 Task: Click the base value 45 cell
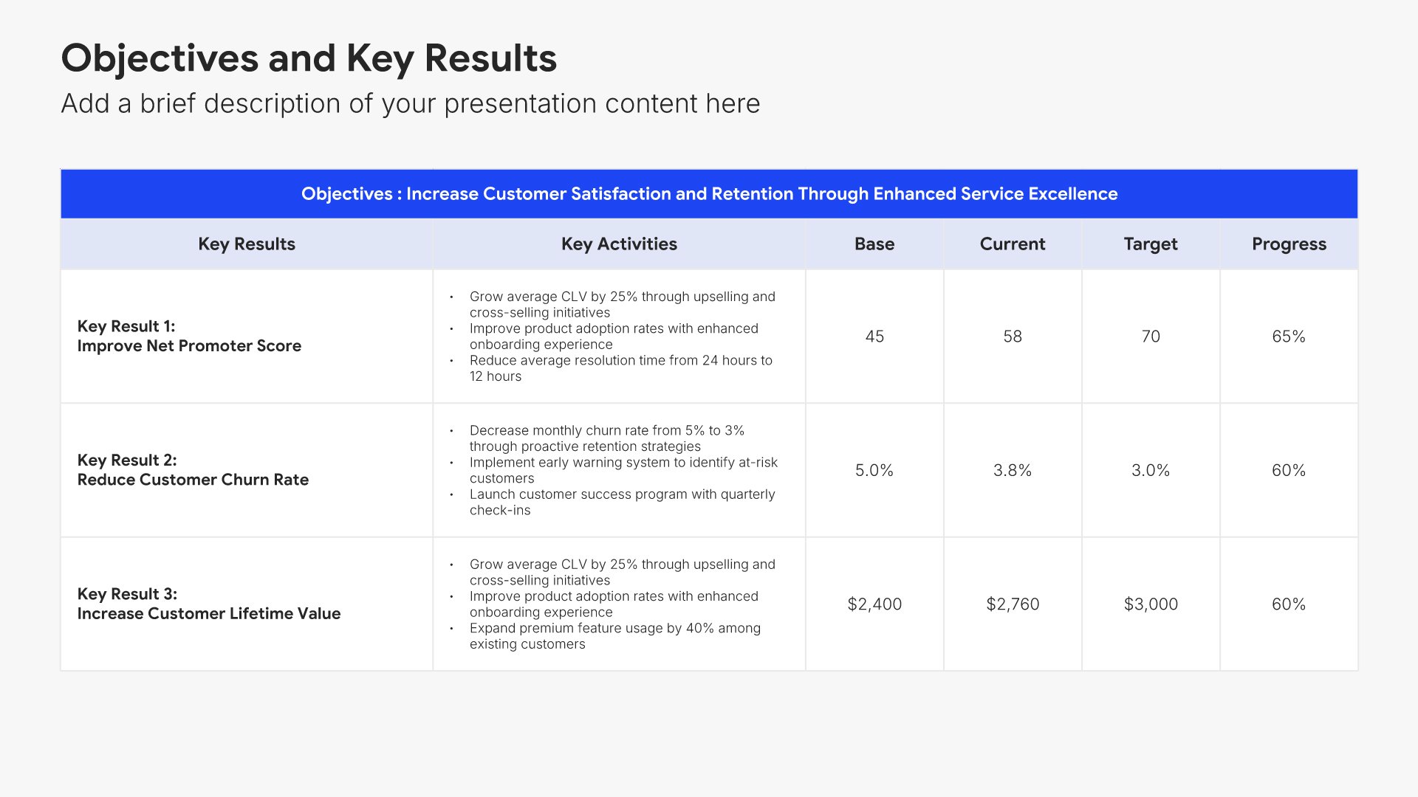(874, 337)
